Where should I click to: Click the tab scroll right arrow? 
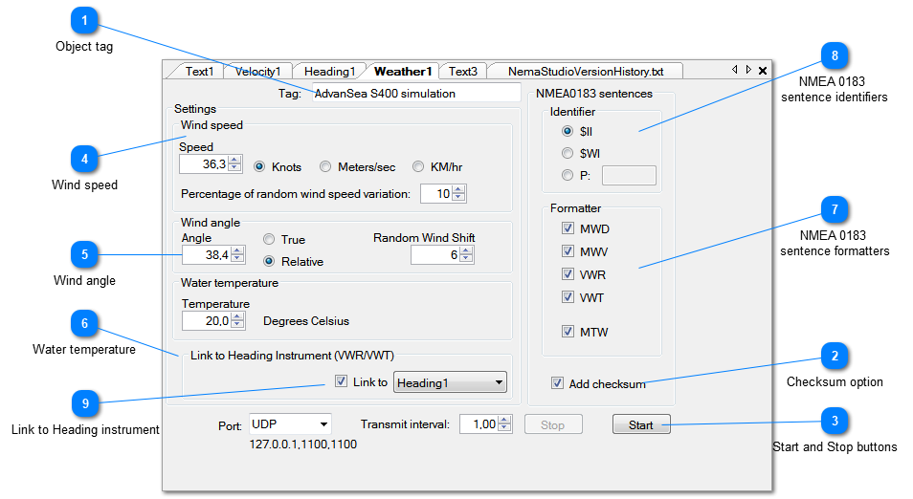(748, 70)
